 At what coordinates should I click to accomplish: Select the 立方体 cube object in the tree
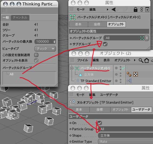click(89, 74)
